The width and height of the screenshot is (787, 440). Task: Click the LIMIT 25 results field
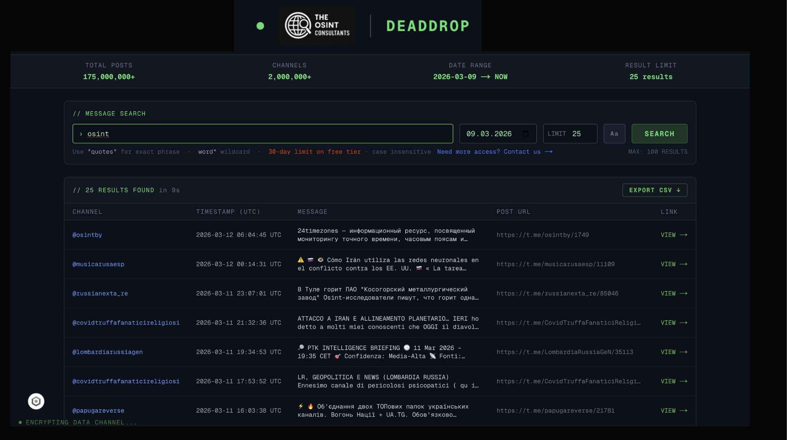tap(570, 134)
